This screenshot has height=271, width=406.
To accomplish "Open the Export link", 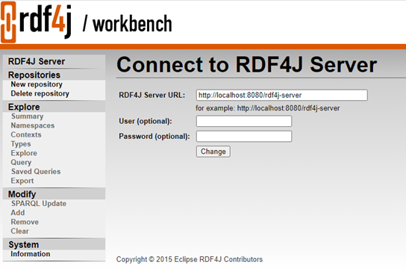I will [x=22, y=181].
